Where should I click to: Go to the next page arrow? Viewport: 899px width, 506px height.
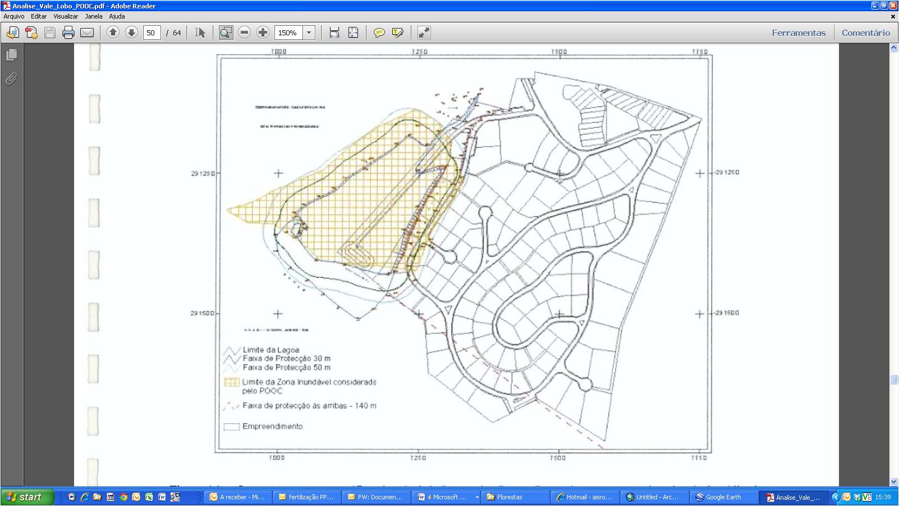[x=131, y=33]
